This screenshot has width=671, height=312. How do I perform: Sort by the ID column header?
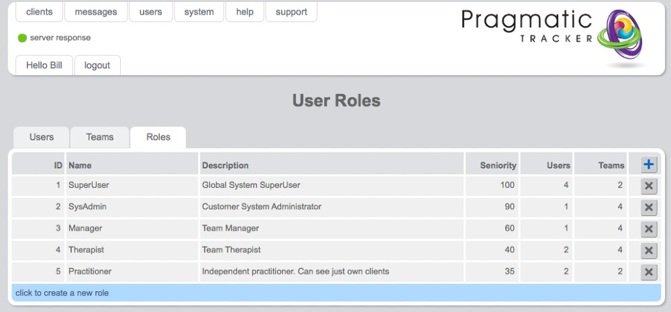coord(38,164)
